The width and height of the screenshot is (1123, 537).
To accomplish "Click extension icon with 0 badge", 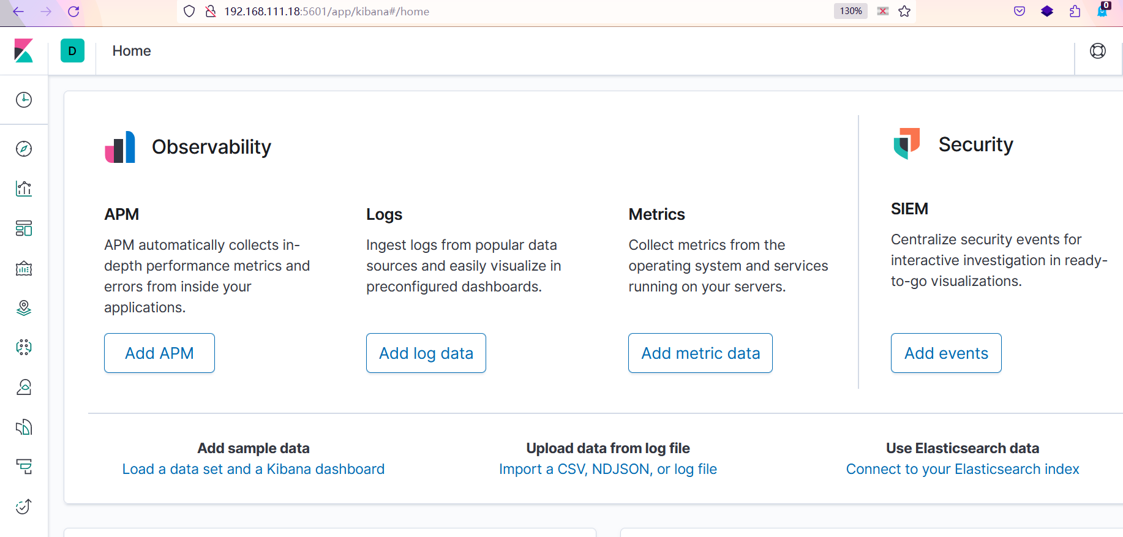I will [1103, 10].
